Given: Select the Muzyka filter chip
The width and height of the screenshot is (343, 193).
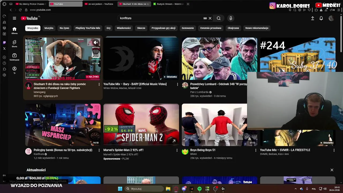Looking at the screenshot, I should (49, 28).
